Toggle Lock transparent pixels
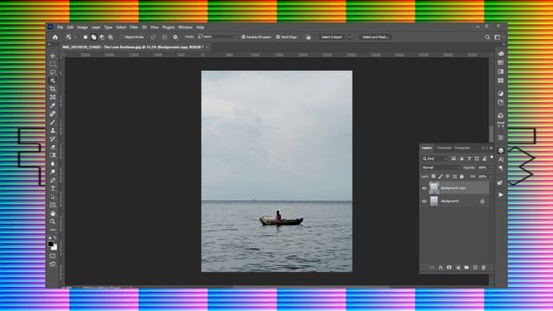Screen dimensions: 553x311 [x=434, y=176]
